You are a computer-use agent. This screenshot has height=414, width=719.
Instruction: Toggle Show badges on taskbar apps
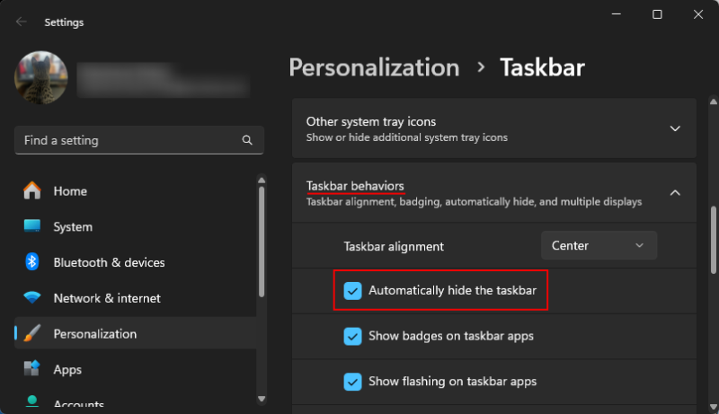point(353,336)
